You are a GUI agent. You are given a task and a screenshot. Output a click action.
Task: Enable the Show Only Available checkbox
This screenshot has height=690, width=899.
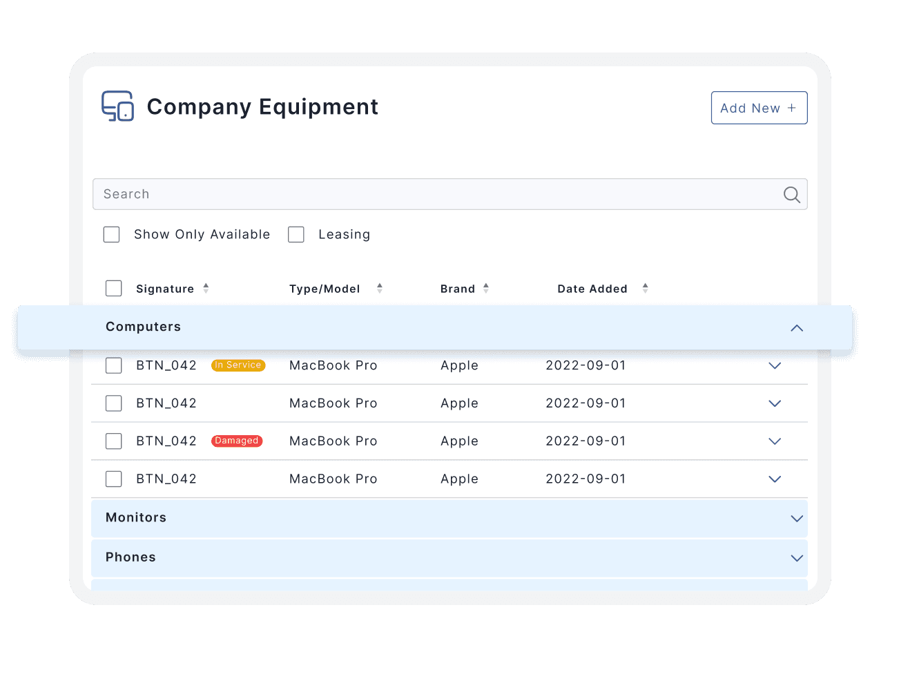[112, 235]
